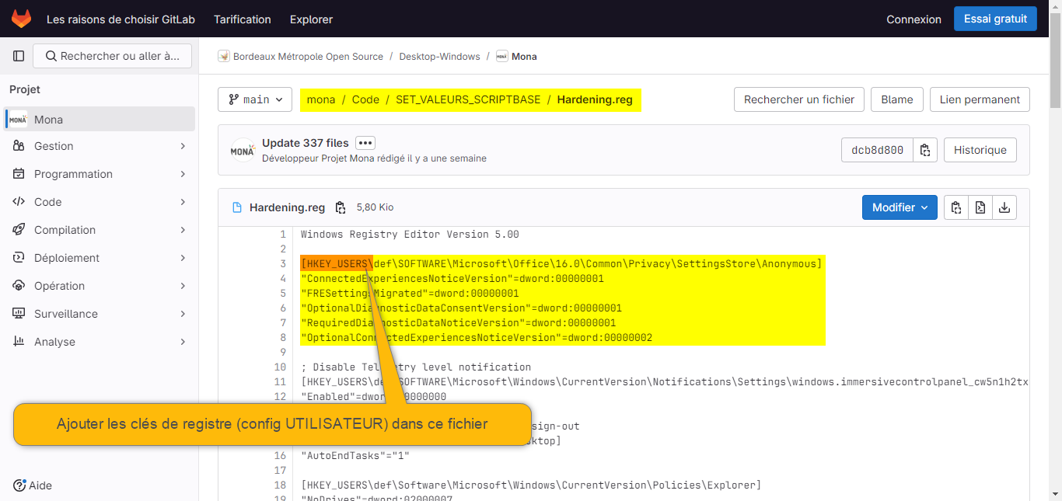This screenshot has width=1062, height=501.
Task: Toggle the sidebar collapse icon
Action: [19, 56]
